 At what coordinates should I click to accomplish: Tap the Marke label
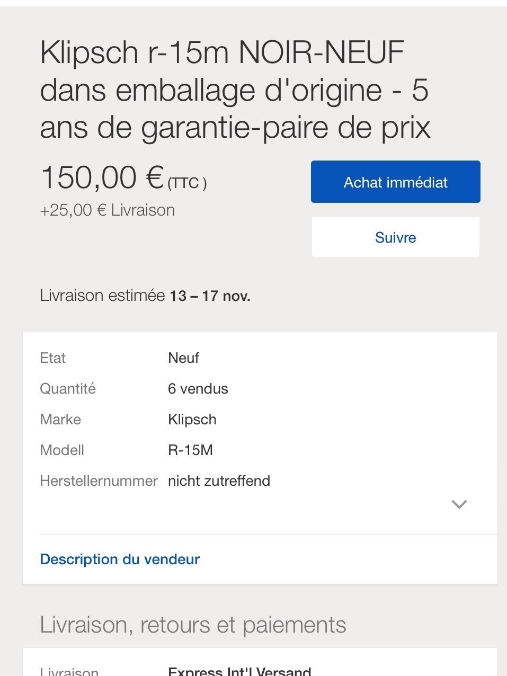(x=60, y=420)
